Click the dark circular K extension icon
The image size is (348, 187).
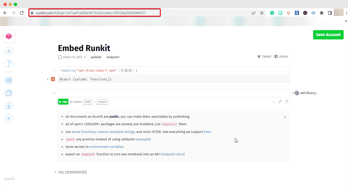305,13
